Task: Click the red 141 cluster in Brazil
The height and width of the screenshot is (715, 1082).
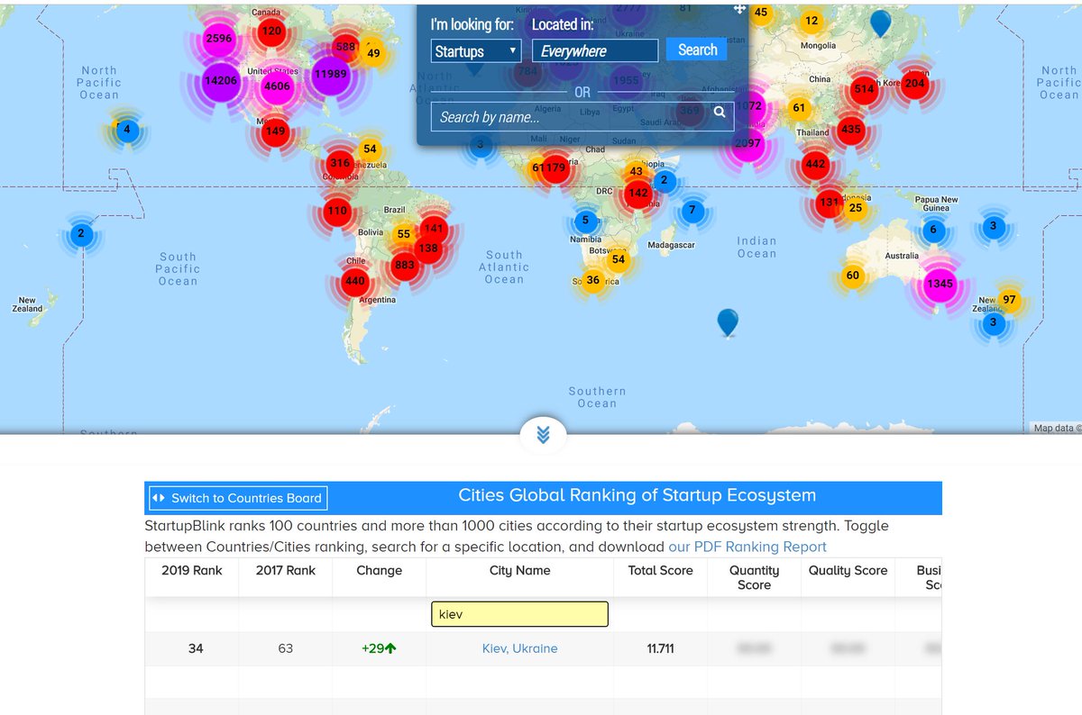Action: (x=435, y=229)
